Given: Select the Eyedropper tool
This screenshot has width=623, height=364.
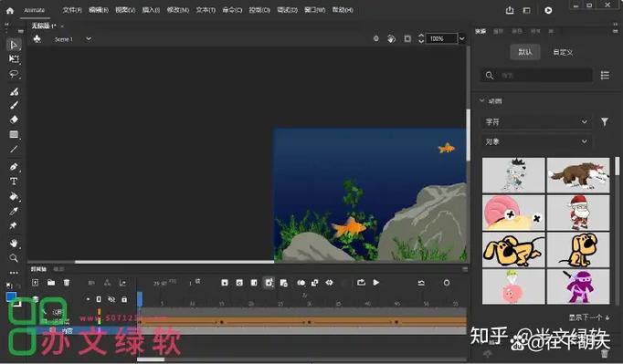Looking at the screenshot, I should tap(14, 211).
